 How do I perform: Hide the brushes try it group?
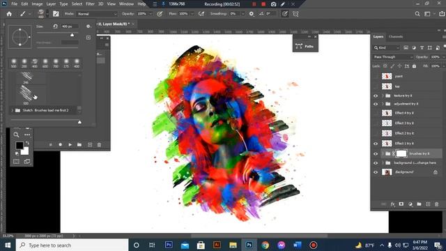tap(376, 153)
